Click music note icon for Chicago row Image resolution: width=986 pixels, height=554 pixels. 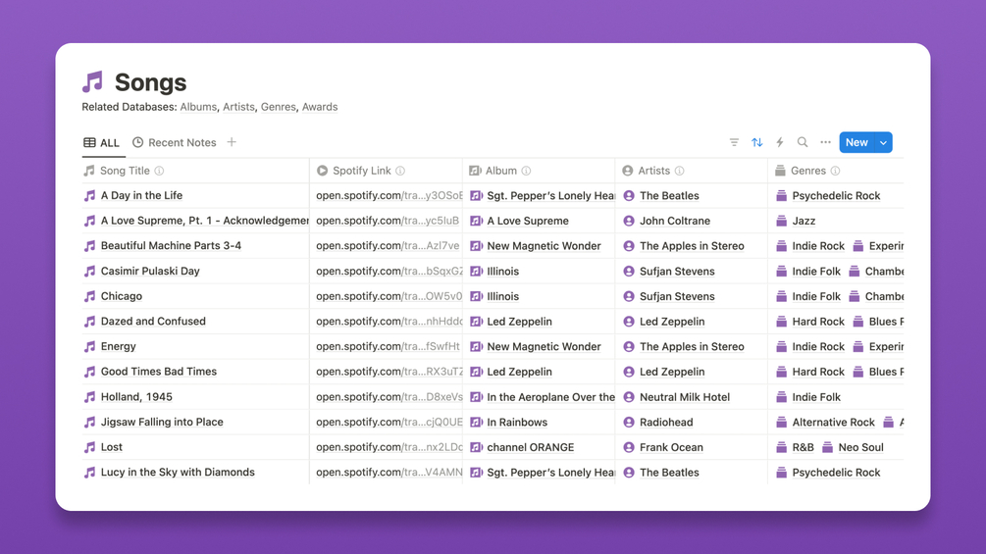90,296
